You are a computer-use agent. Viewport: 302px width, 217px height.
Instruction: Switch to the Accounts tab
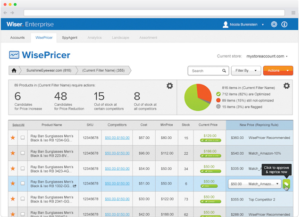pos(17,38)
